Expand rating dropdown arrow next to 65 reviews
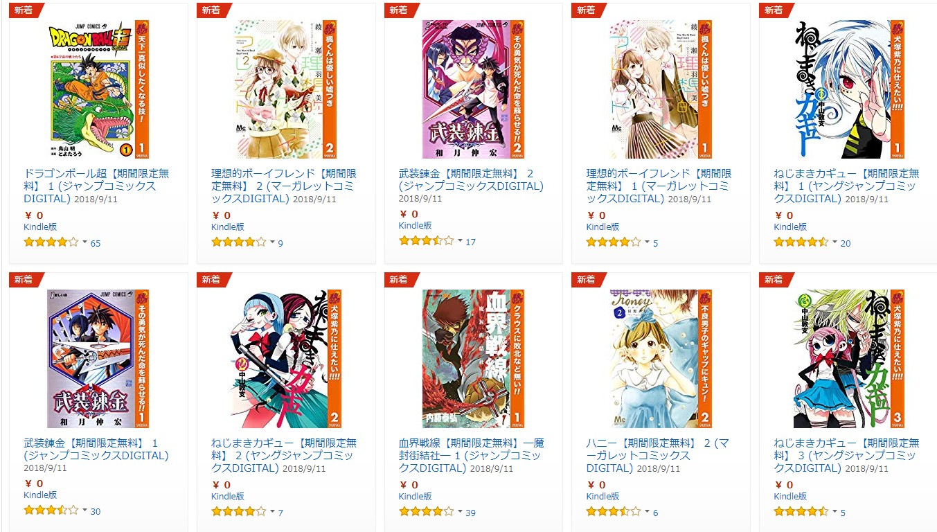937x532 pixels. [x=85, y=243]
